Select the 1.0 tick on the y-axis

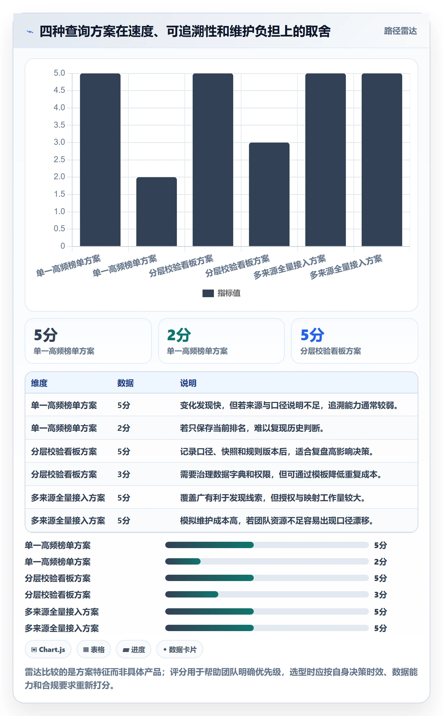coord(59,211)
